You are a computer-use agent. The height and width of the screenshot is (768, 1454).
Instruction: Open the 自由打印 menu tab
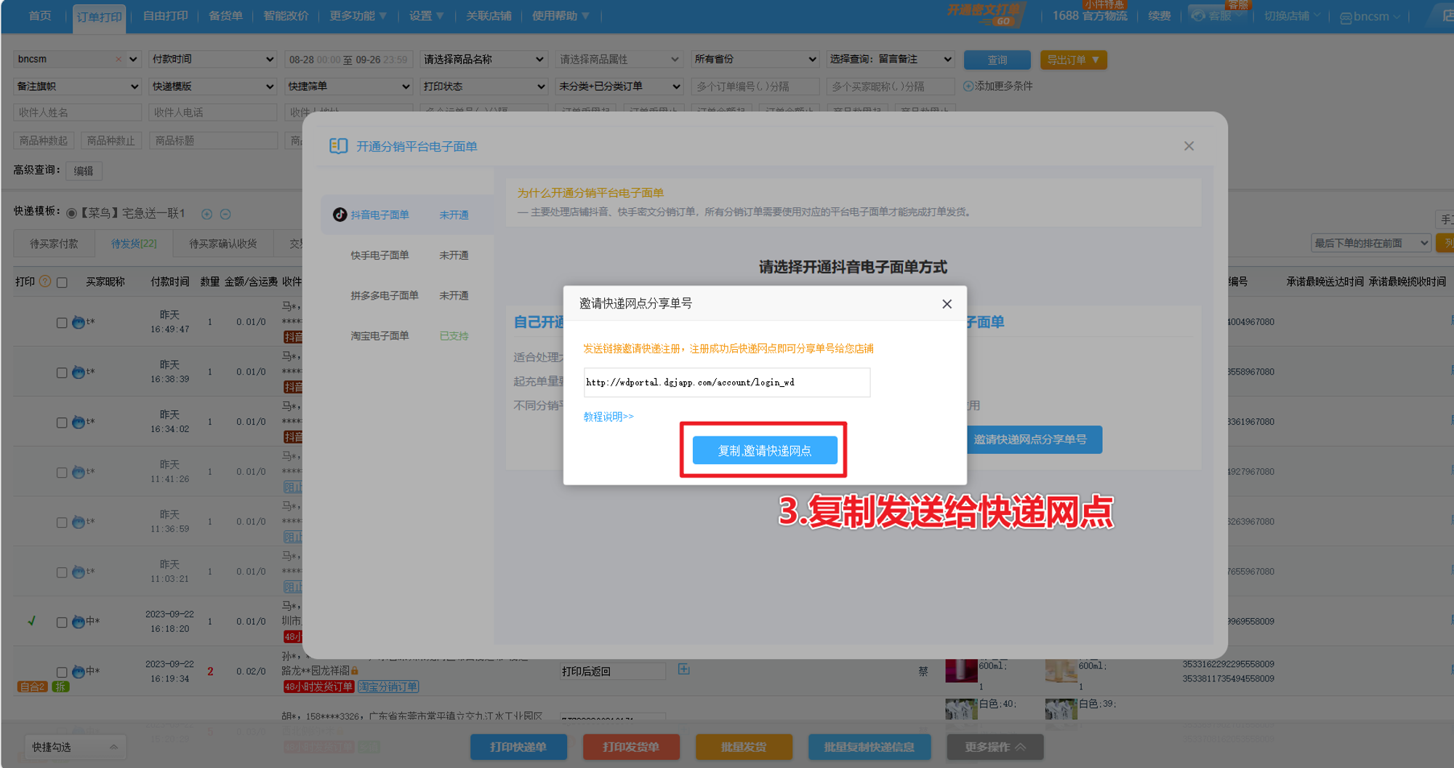[x=166, y=16]
